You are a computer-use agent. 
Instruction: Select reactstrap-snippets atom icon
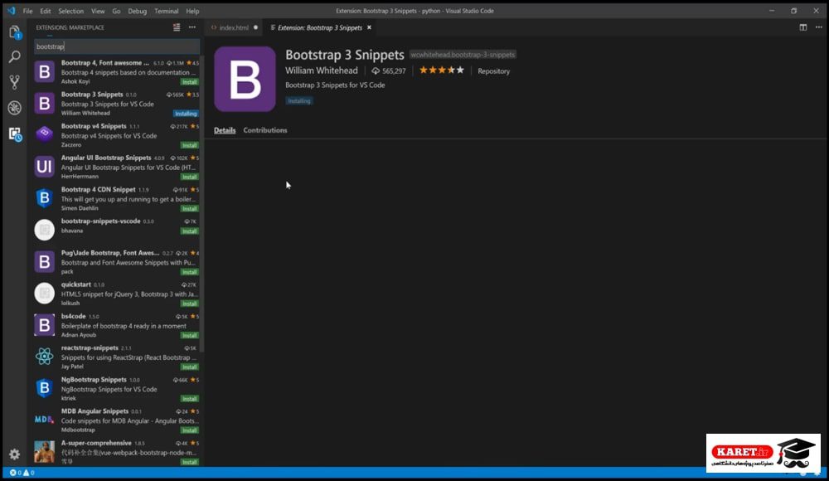point(45,357)
